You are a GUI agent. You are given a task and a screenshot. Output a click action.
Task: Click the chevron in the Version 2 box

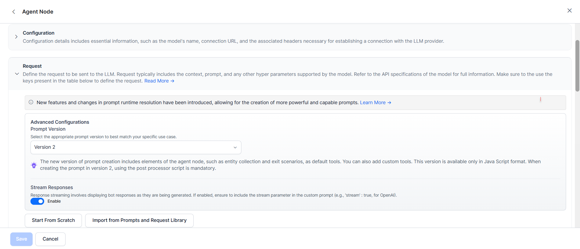click(x=235, y=148)
